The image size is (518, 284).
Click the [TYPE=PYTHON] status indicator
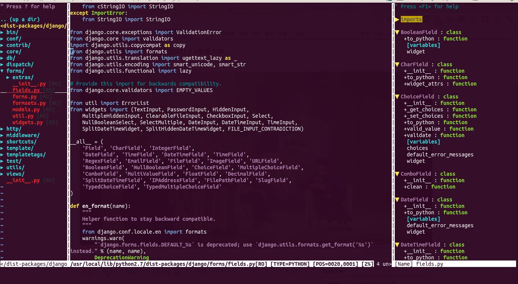click(290, 264)
